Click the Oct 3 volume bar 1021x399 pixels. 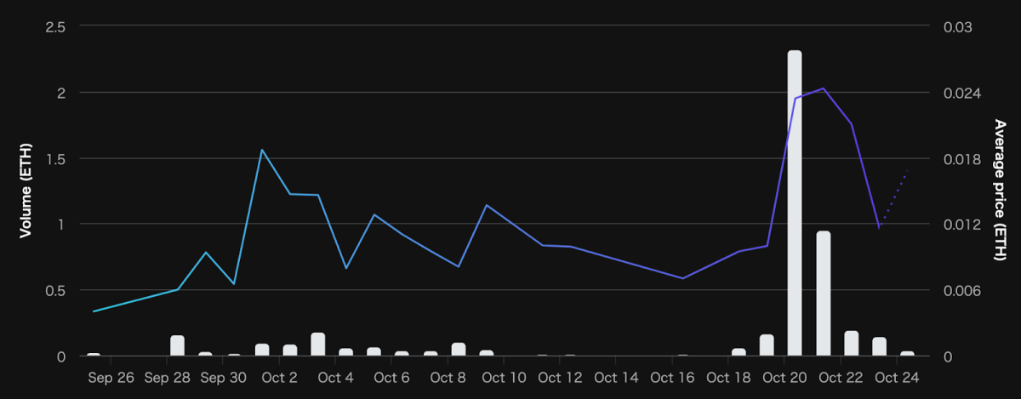318,344
